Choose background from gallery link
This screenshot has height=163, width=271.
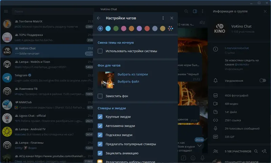click(x=133, y=74)
